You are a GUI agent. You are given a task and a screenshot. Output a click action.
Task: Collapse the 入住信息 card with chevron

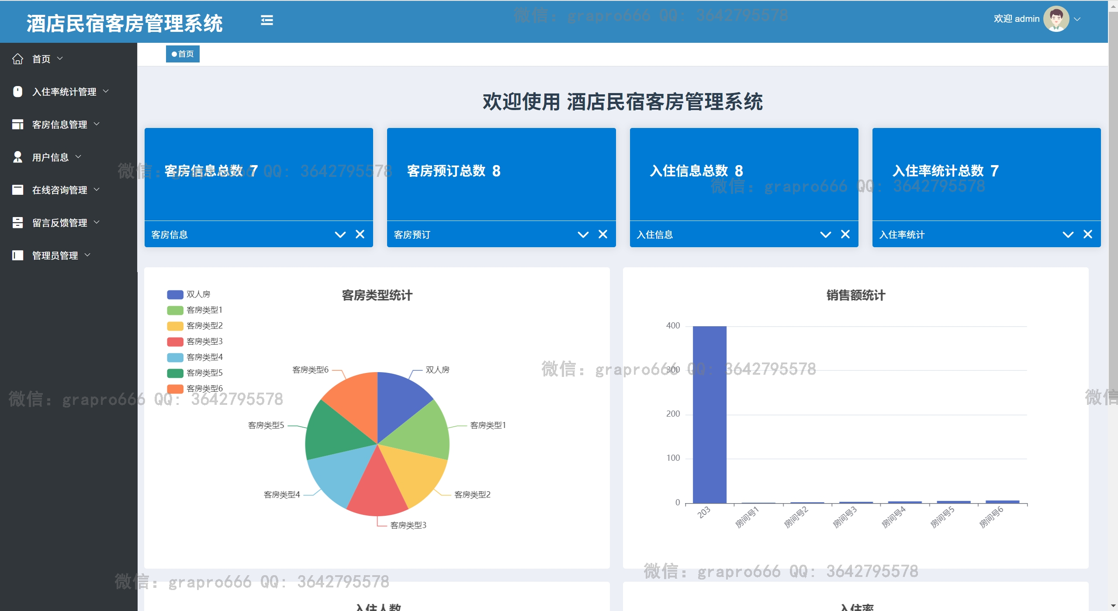click(825, 235)
